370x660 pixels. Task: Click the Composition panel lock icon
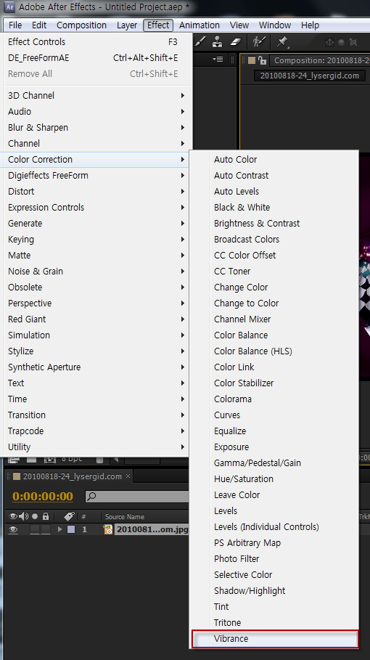tap(263, 60)
